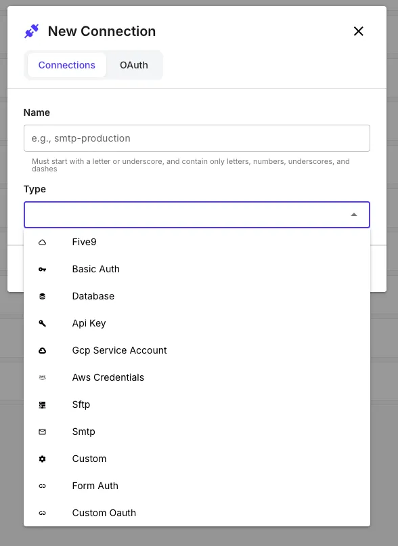
Task: Click the Name input field
Action: coord(197,138)
